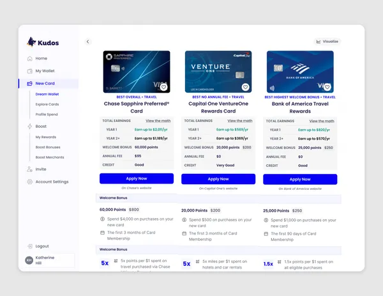Click the Visualize chart icon
383x296 pixels.
coord(319,42)
